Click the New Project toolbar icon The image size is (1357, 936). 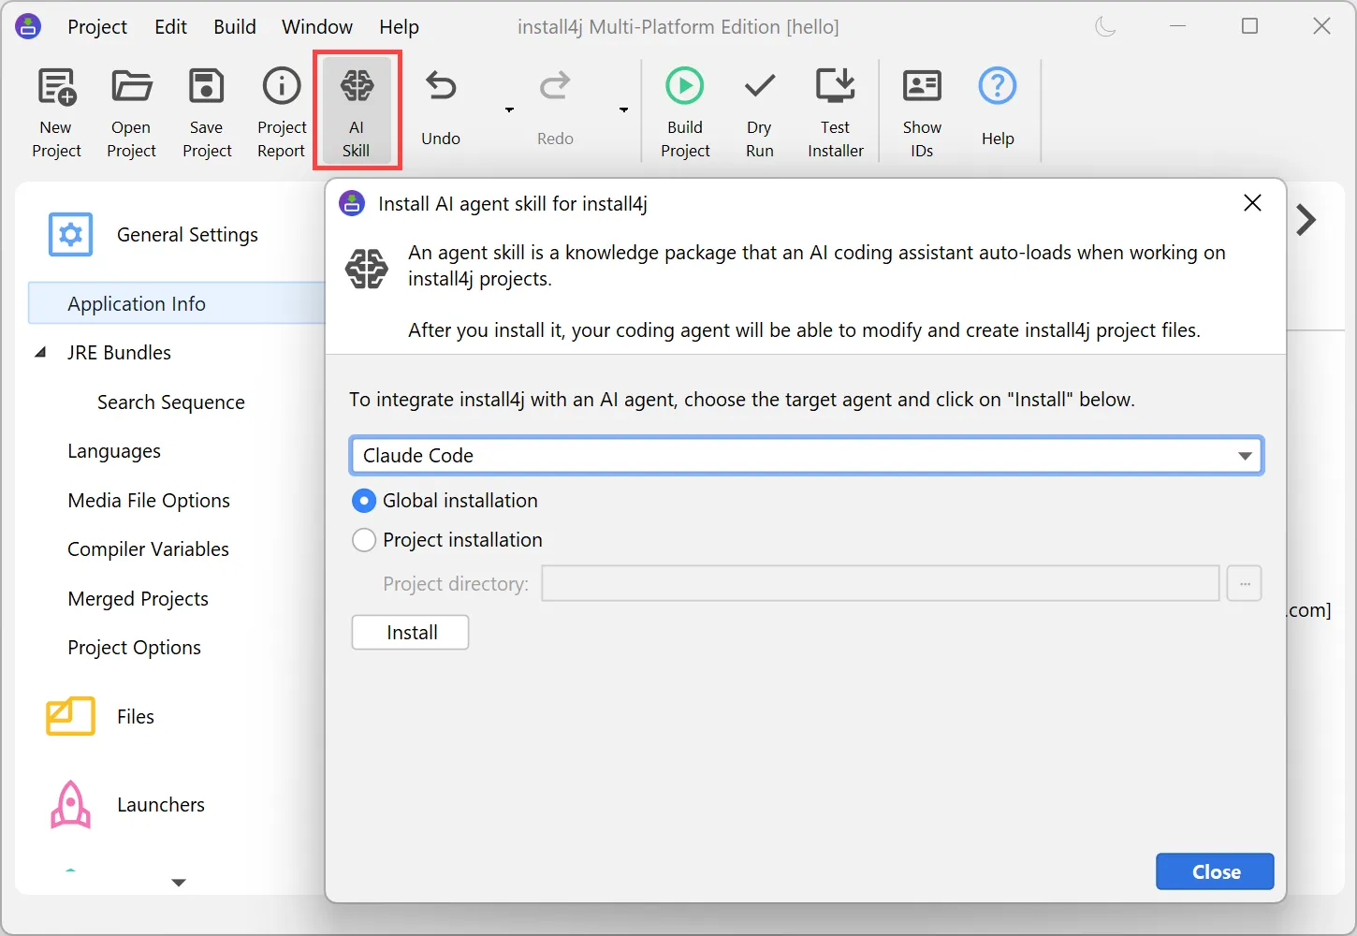pos(56,87)
